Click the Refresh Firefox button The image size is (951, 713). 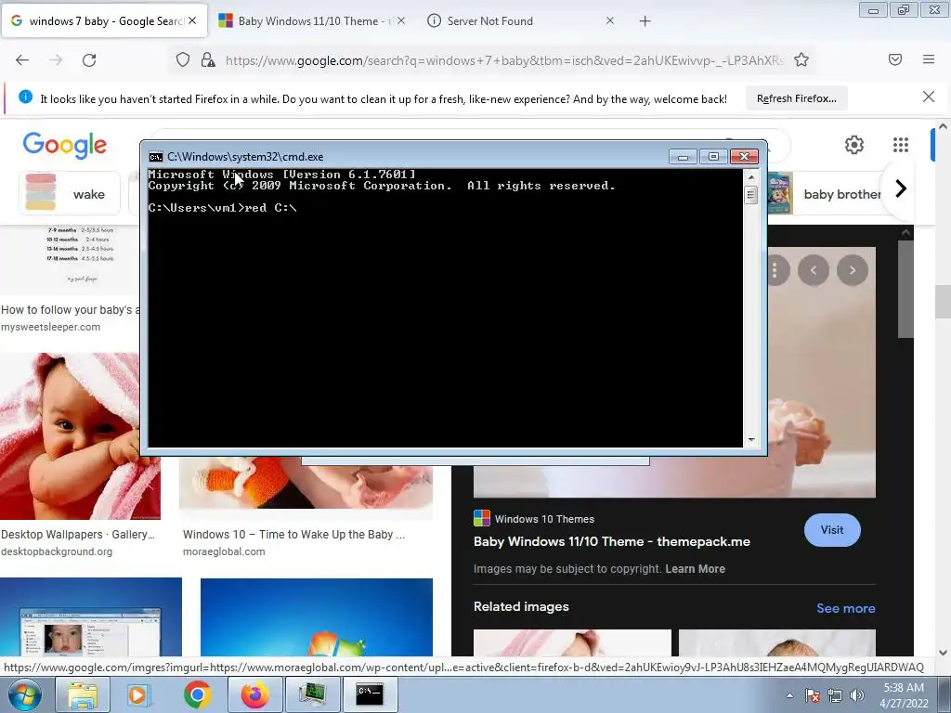(x=796, y=98)
